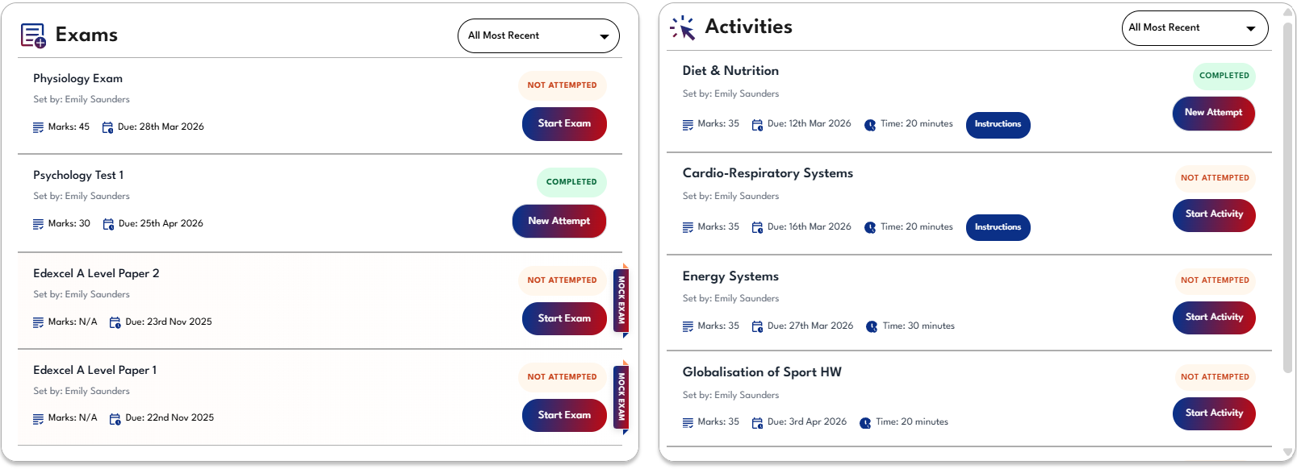This screenshot has width=1297, height=469.
Task: Click the Energy Systems due-date calendar icon
Action: click(757, 326)
